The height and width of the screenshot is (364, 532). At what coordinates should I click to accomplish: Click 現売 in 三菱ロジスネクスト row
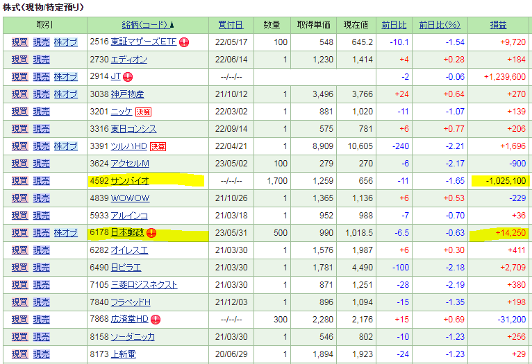point(42,285)
